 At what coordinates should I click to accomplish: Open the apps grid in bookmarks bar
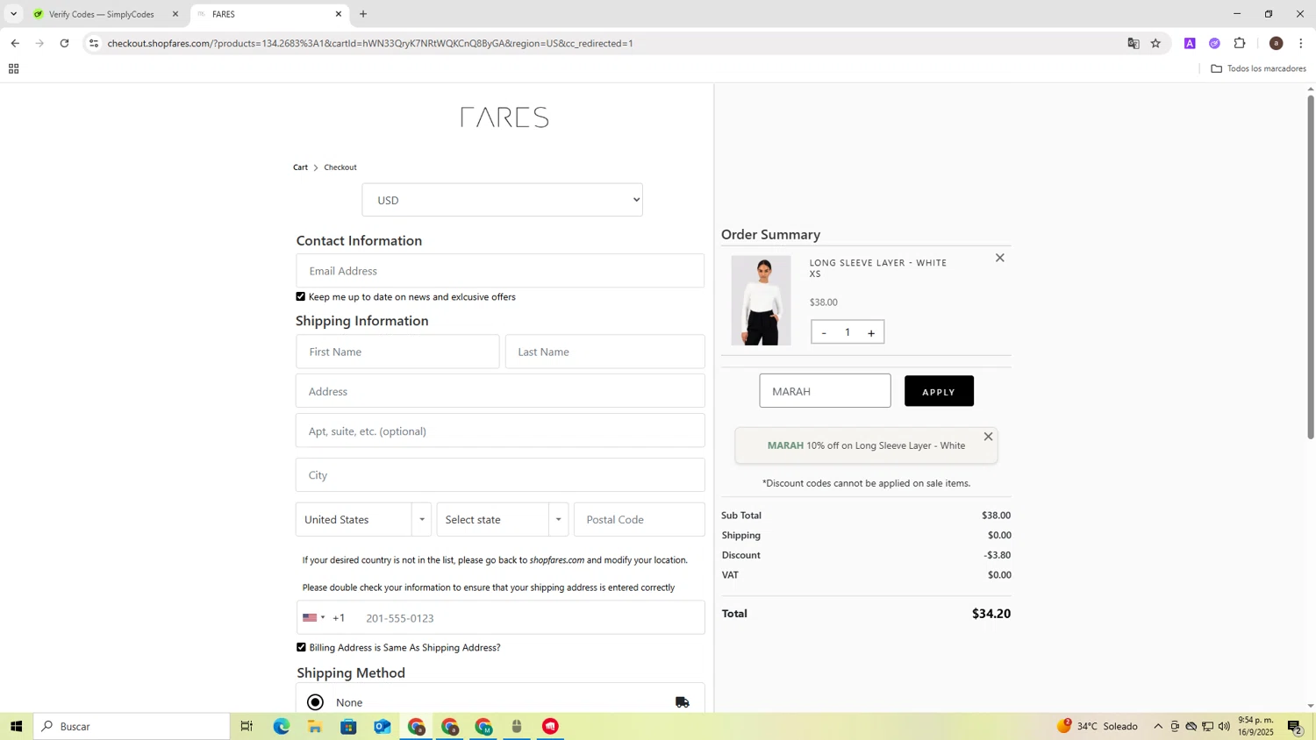(x=13, y=68)
